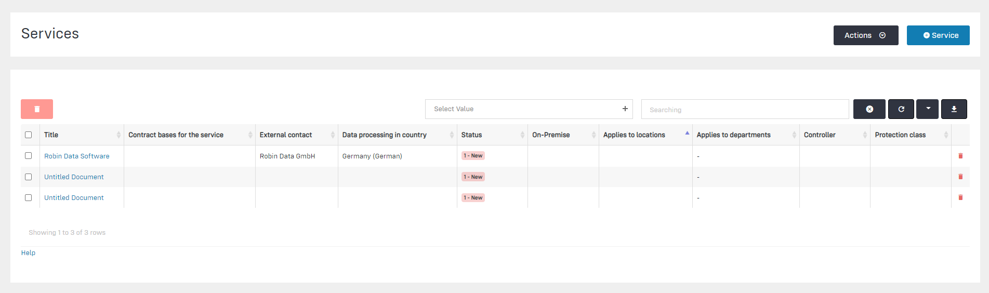Download the services table export
This screenshot has width=989, height=293.
(954, 109)
